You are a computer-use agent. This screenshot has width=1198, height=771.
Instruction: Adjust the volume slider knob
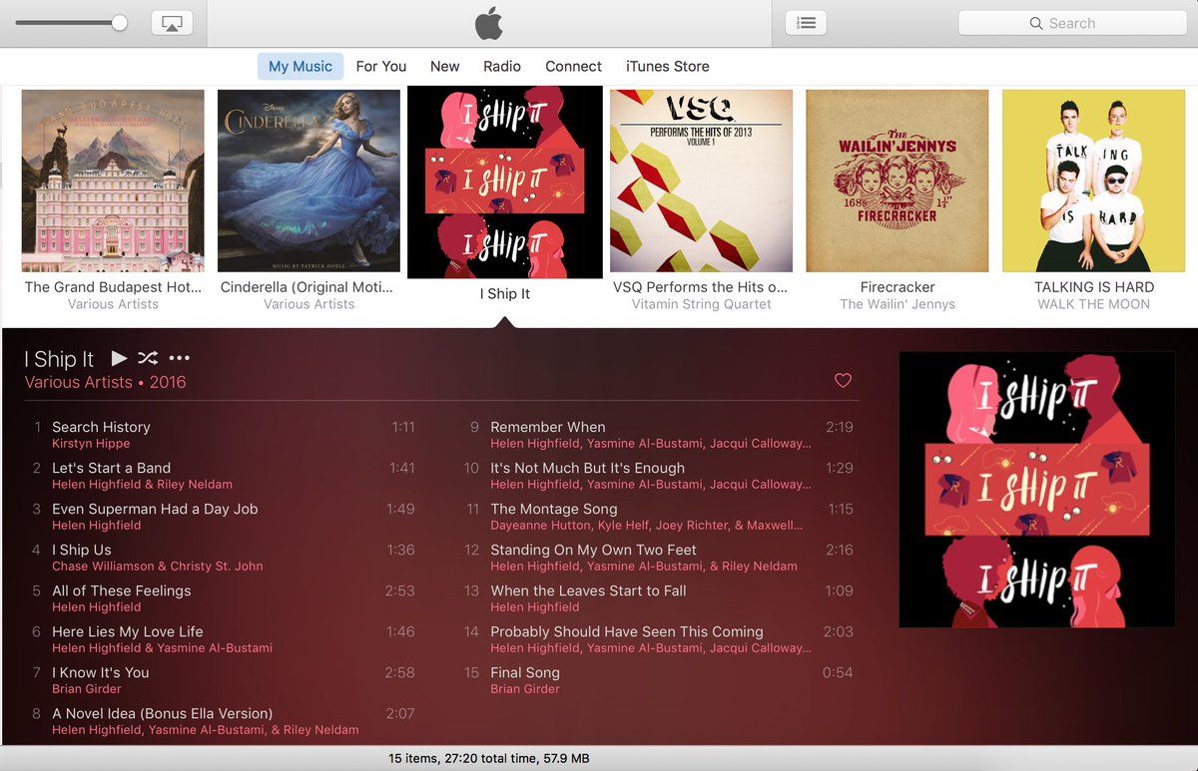[x=120, y=23]
